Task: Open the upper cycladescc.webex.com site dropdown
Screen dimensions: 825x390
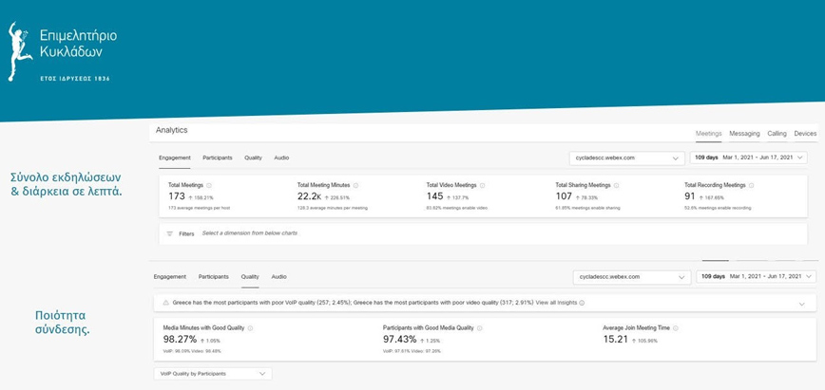Action: pyautogui.click(x=625, y=158)
